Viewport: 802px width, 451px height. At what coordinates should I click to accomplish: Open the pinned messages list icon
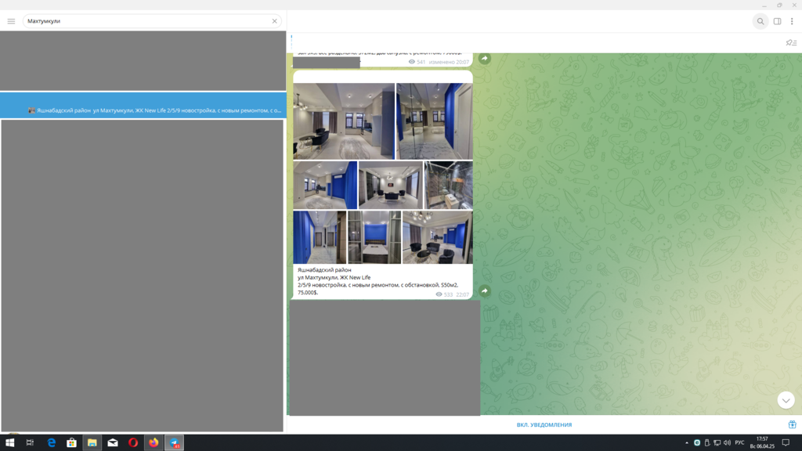(791, 43)
